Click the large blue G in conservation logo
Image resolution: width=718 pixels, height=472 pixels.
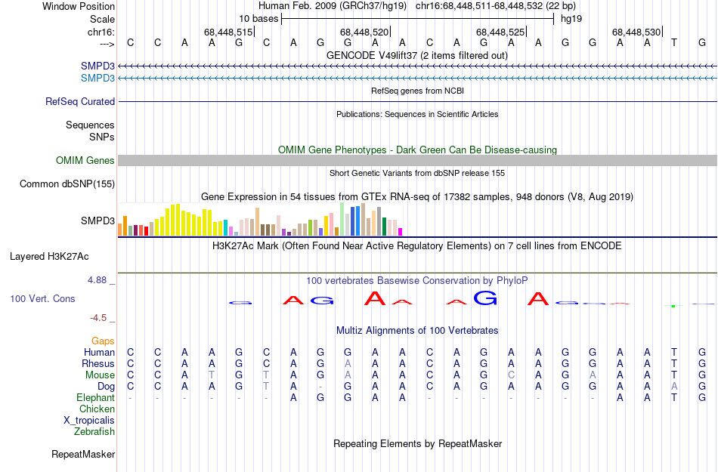(x=485, y=298)
